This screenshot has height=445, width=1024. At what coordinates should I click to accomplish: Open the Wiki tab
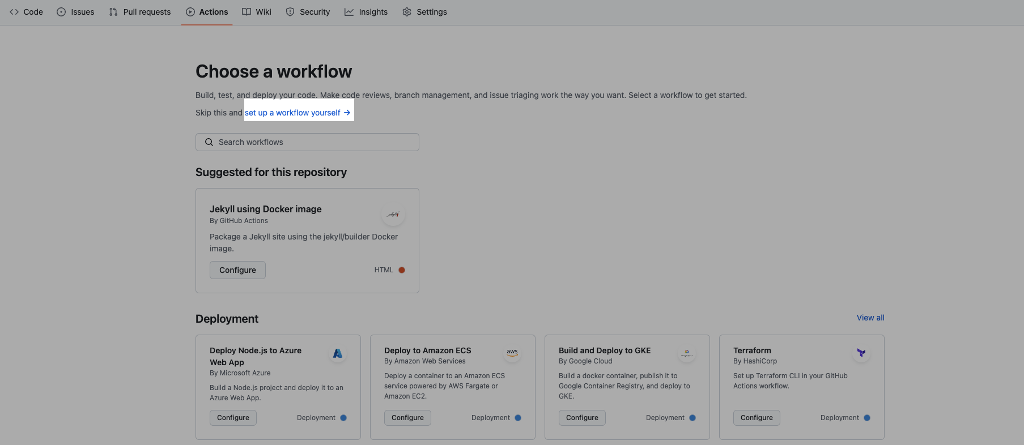[x=257, y=12]
